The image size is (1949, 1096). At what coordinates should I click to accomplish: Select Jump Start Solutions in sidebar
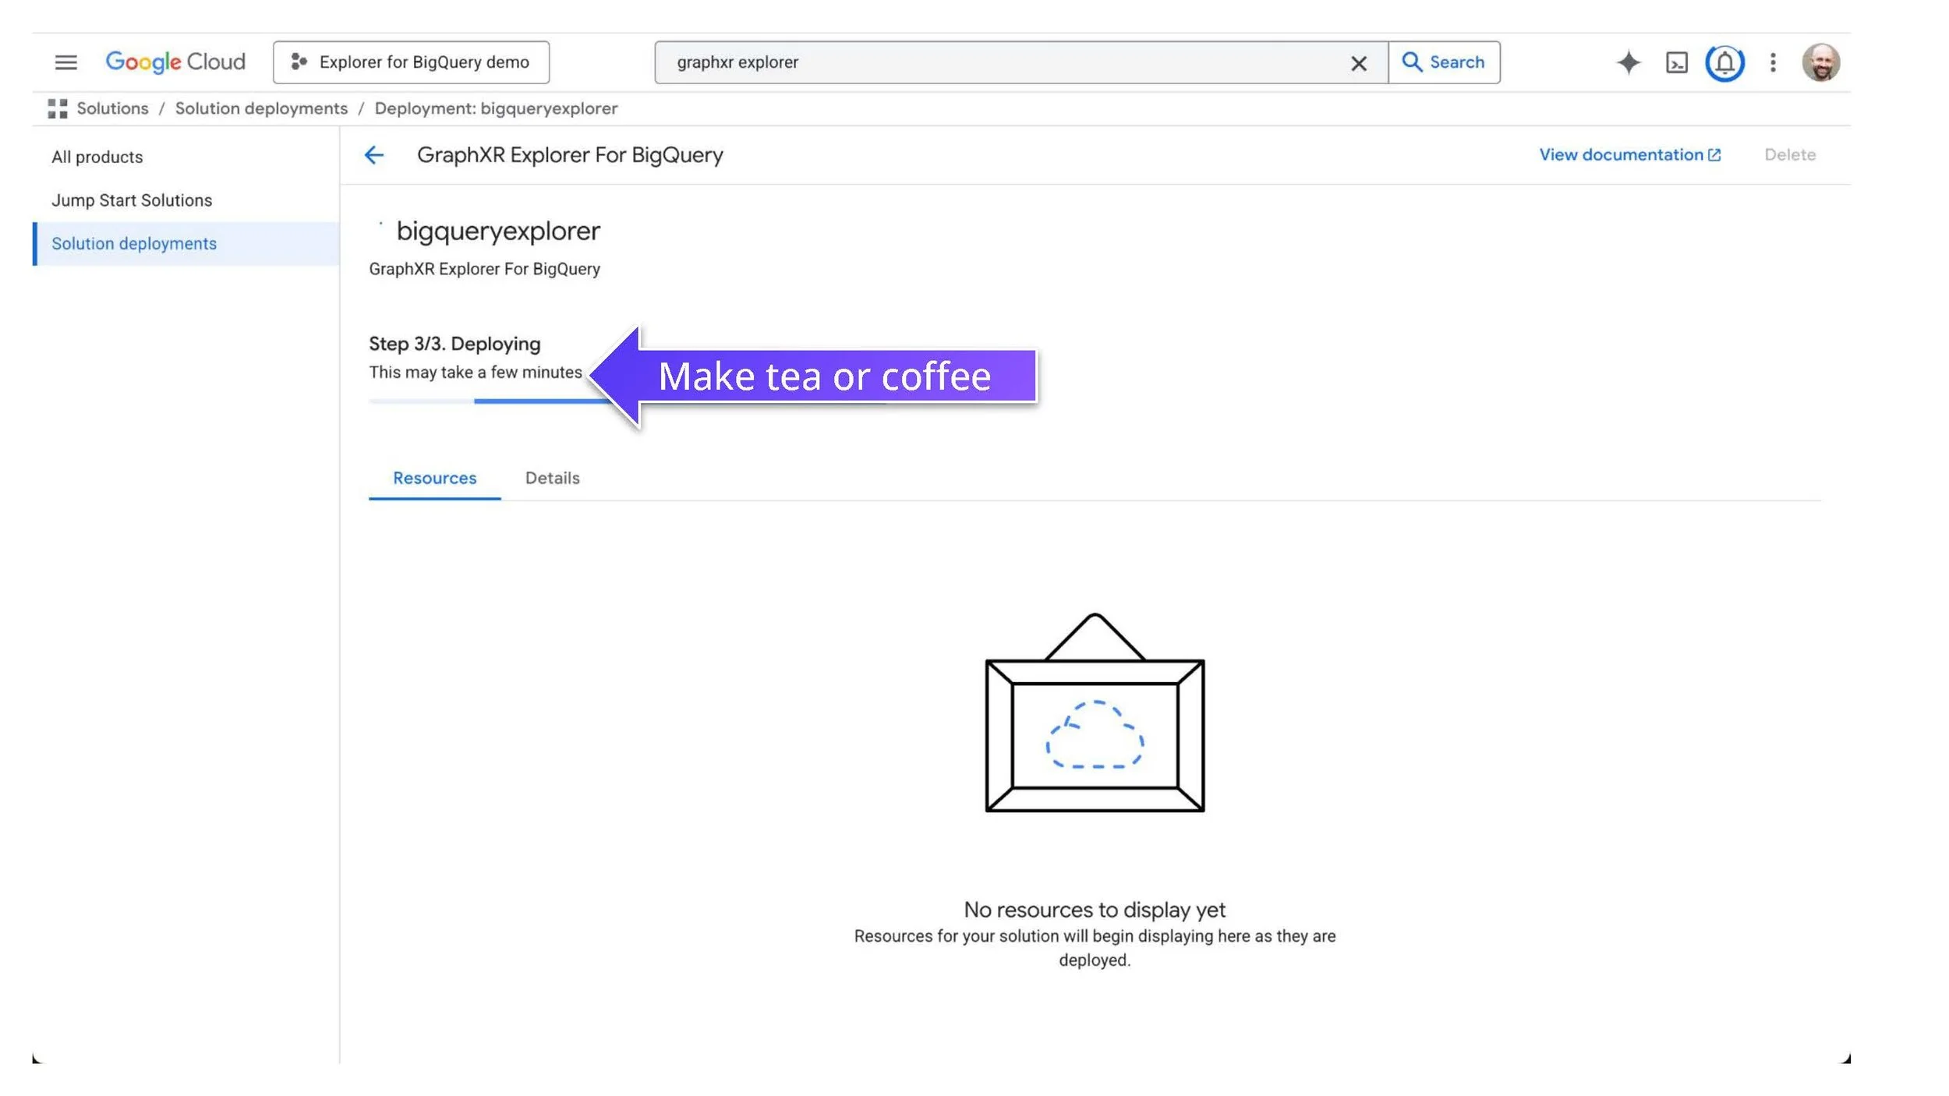132,200
